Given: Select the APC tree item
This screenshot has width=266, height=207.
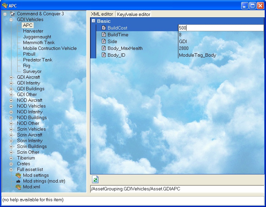Looking at the screenshot, I should [x=28, y=25].
